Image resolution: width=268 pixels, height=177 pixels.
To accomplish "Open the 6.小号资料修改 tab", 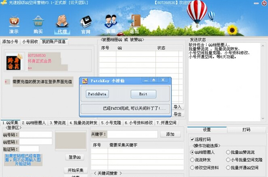I will click(138, 123).
